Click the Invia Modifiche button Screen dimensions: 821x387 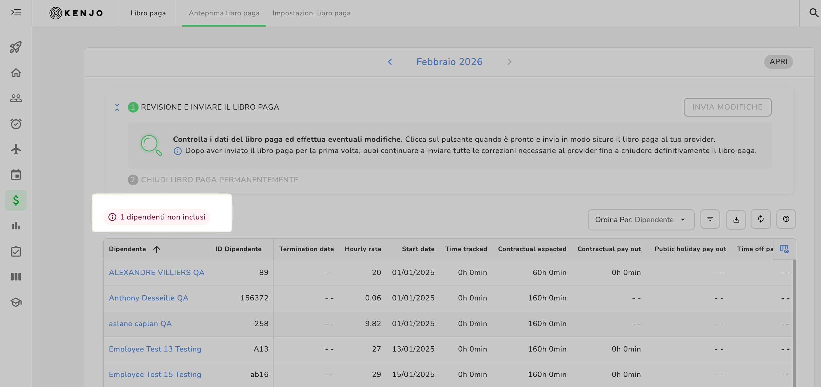point(727,107)
